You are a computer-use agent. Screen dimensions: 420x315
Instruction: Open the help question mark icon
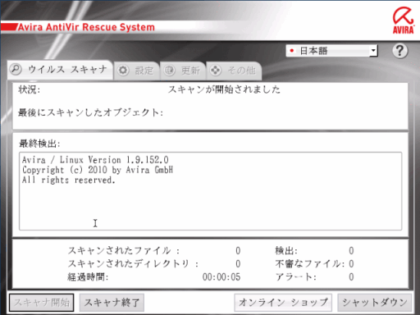(399, 51)
